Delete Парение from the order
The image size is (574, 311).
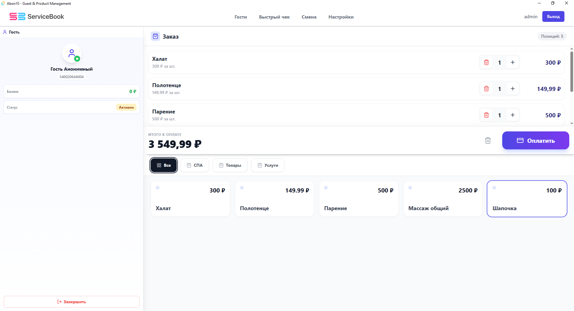coord(486,115)
